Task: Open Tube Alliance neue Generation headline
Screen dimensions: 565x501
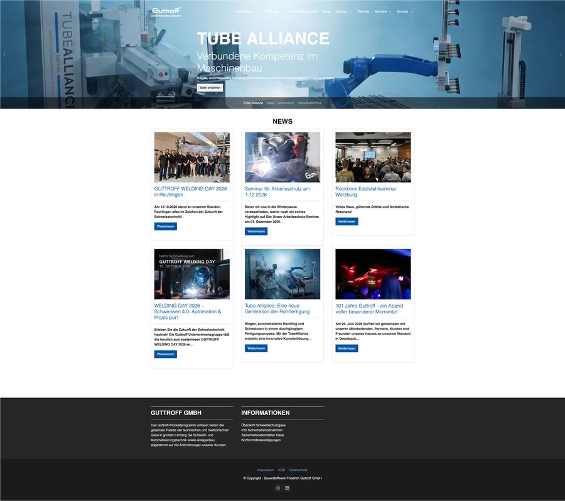Action: click(277, 308)
